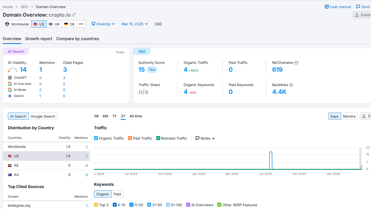The width and height of the screenshot is (371, 209).
Task: Toggle 21-50 keywords checkbox
Action: tap(149, 205)
